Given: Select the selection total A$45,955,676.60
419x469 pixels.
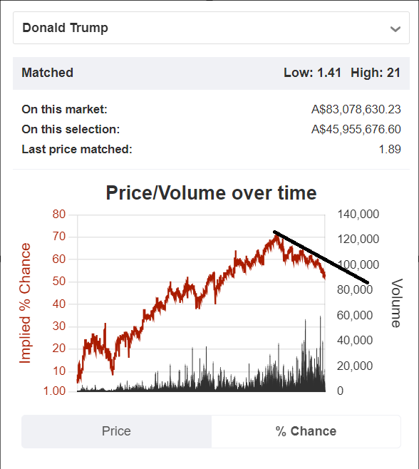Looking at the screenshot, I should (x=356, y=129).
